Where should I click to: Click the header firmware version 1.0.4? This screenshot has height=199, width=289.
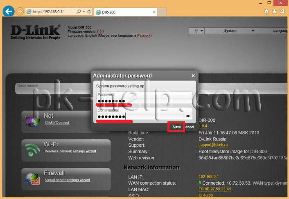(100, 31)
